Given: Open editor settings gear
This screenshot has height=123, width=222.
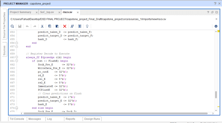Looking at the screenshot, I should pyautogui.click(x=216, y=26).
